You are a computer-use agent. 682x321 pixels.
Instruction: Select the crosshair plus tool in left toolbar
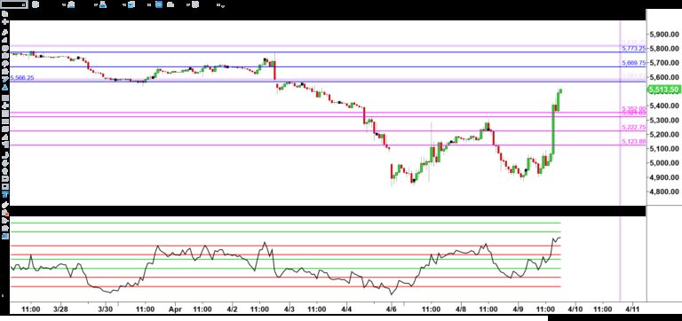coord(5,20)
